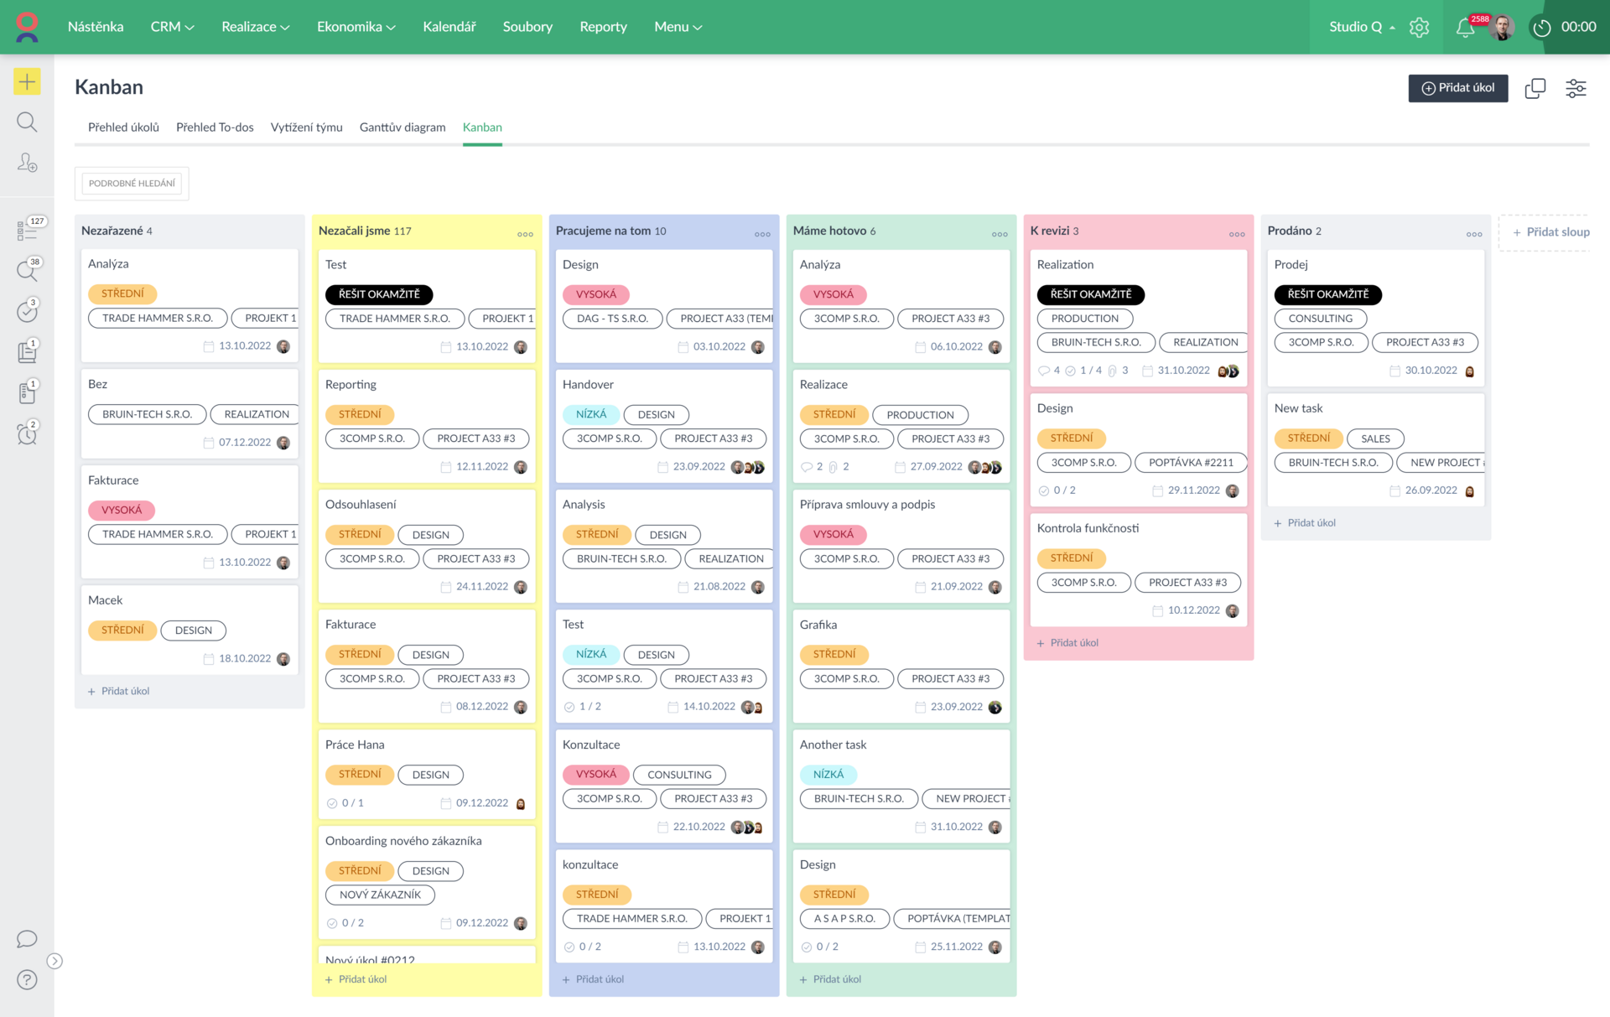Toggle the 1/2 checklist circle on the Test card
The width and height of the screenshot is (1610, 1017).
[x=569, y=707]
